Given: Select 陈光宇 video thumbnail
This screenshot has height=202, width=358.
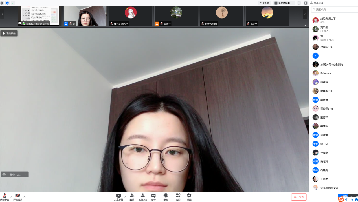Looking at the screenshot, I should 267,16.
